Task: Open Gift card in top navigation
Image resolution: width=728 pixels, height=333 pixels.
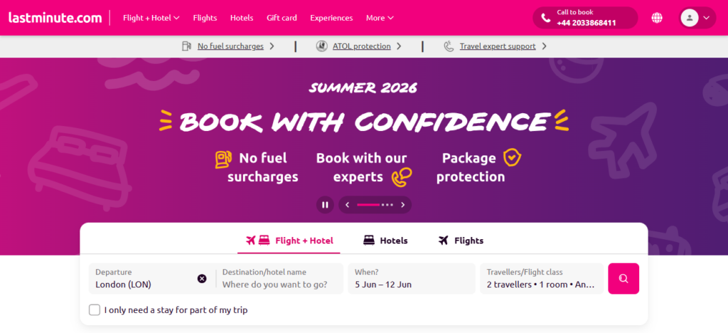Action: point(282,18)
